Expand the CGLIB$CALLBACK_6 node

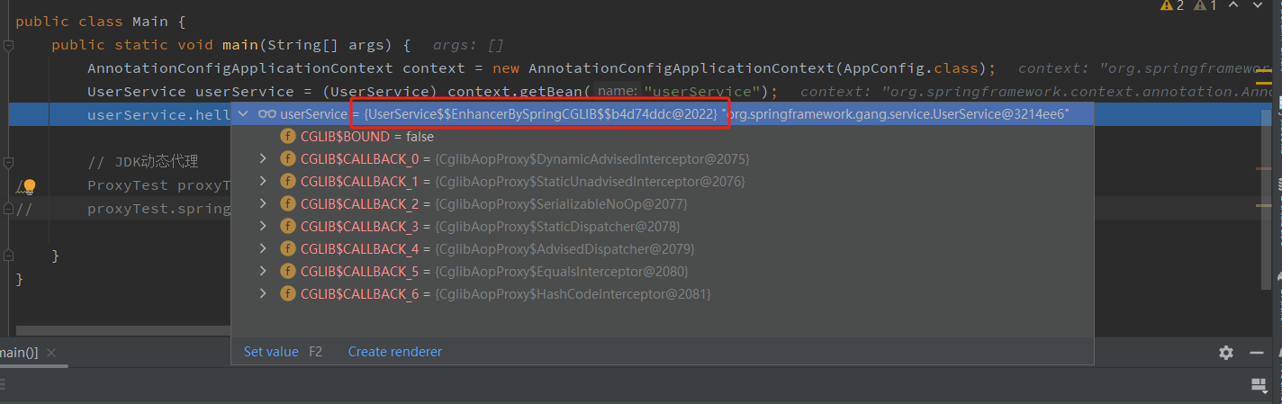pos(263,294)
